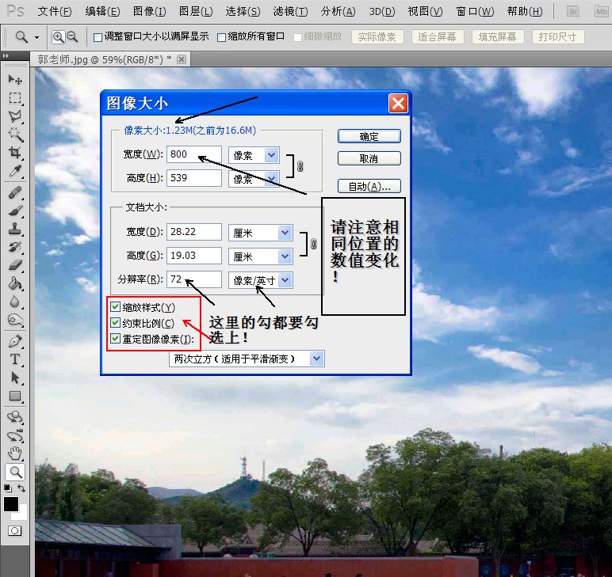Click the 实际像素 button
This screenshot has height=577, width=612.
377,37
